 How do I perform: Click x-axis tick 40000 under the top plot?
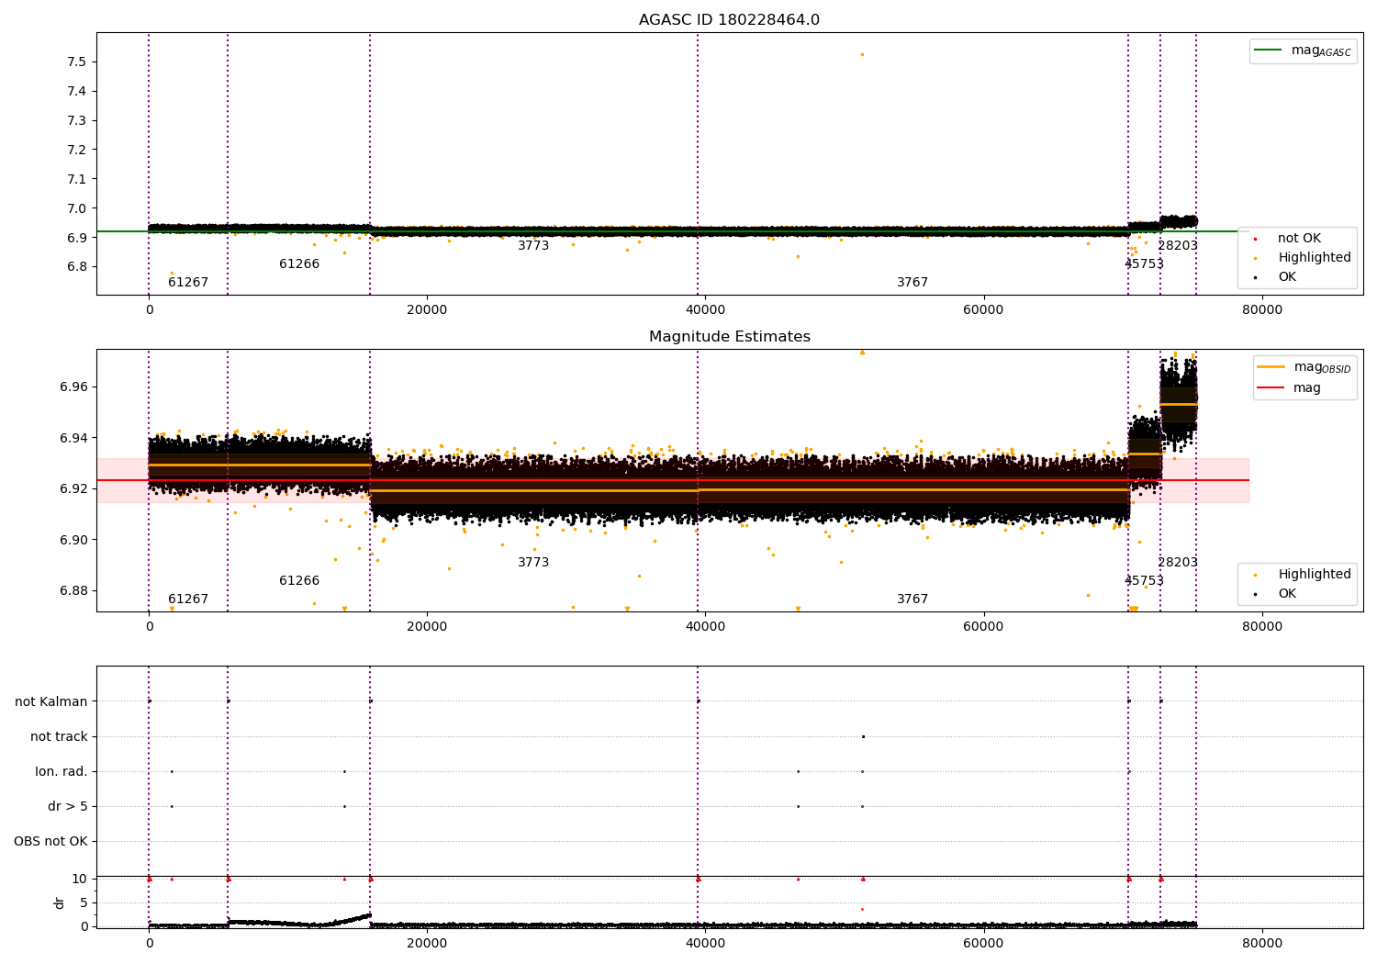pos(705,310)
